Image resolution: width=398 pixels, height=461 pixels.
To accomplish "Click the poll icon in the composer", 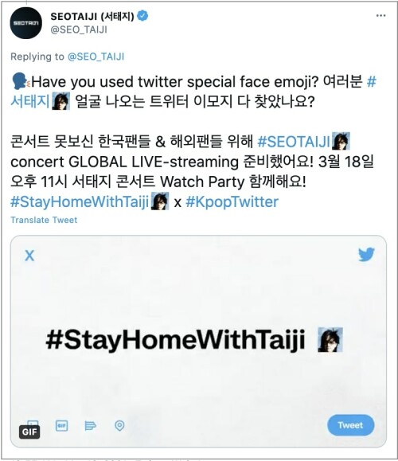I will (x=90, y=425).
